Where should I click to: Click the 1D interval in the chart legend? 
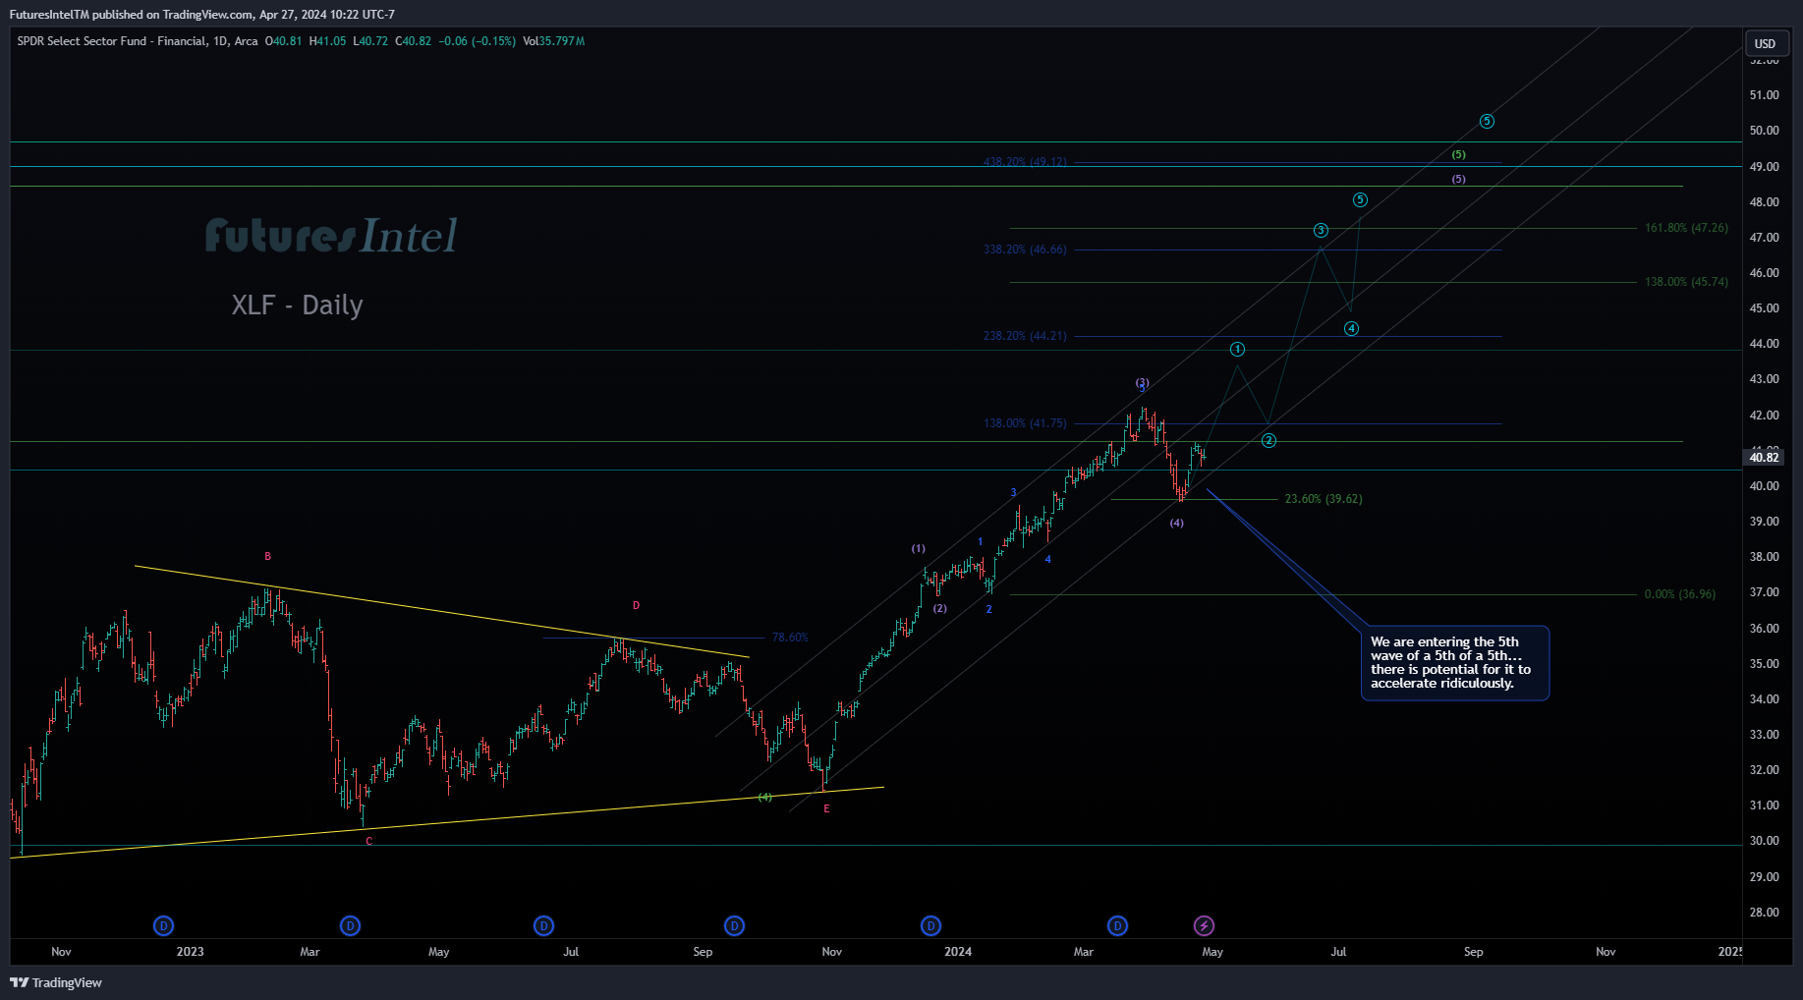[221, 41]
